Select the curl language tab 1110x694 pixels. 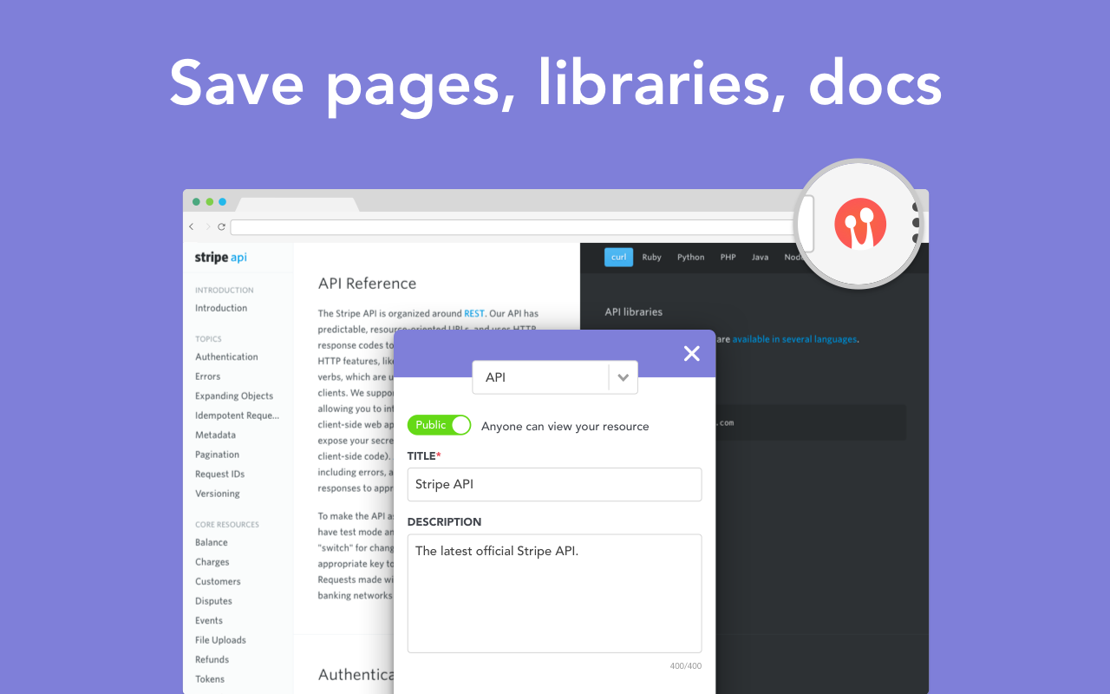click(x=618, y=257)
